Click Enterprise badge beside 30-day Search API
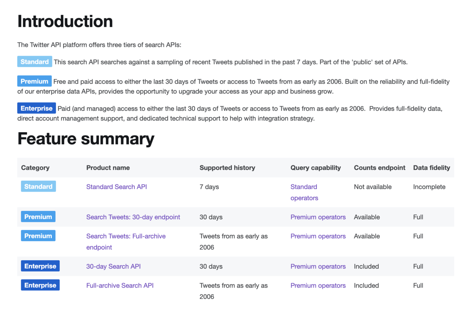470x311 pixels. [40, 266]
